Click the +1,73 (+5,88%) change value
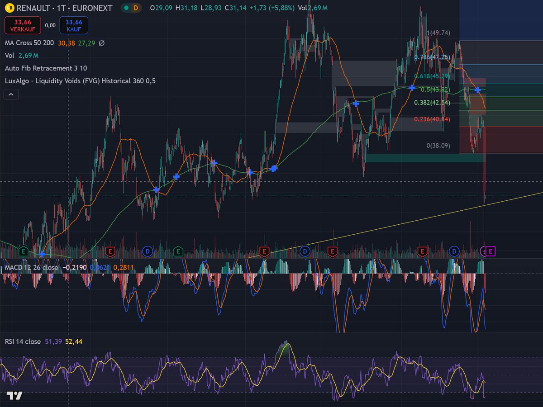Viewport: 543px width, 407px height. [272, 8]
